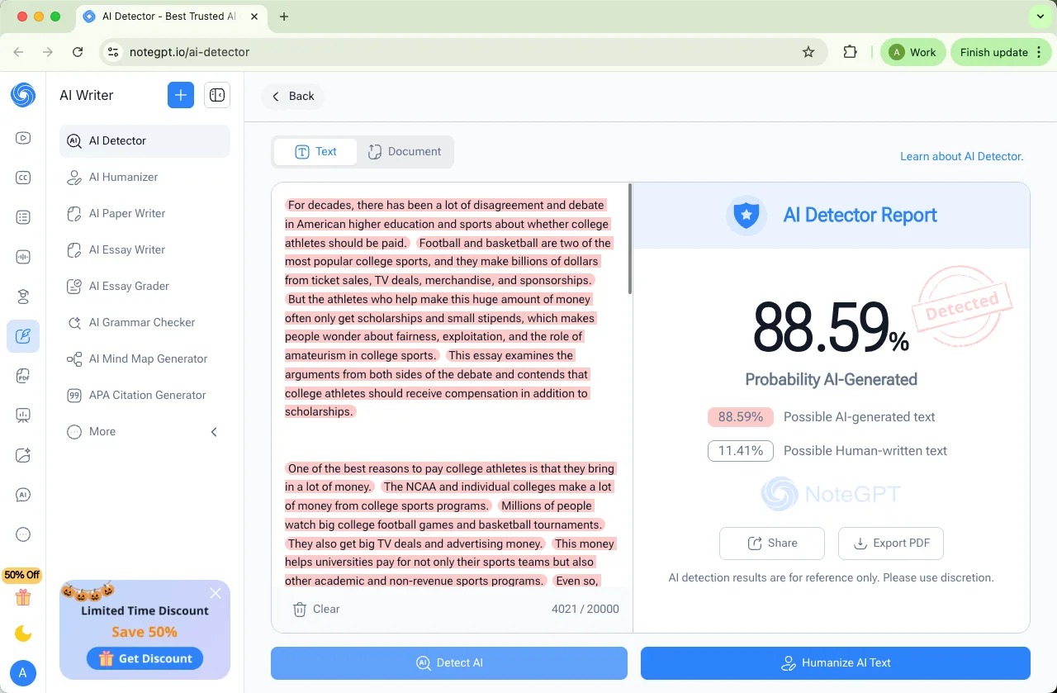
Task: Open the video tool in left rail
Action: tap(23, 138)
